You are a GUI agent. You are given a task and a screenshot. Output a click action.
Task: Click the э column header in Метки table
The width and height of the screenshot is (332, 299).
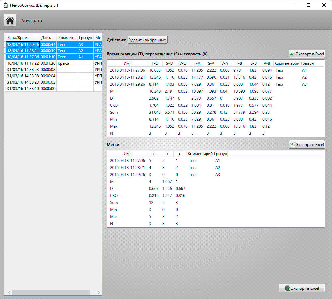pos(167,154)
